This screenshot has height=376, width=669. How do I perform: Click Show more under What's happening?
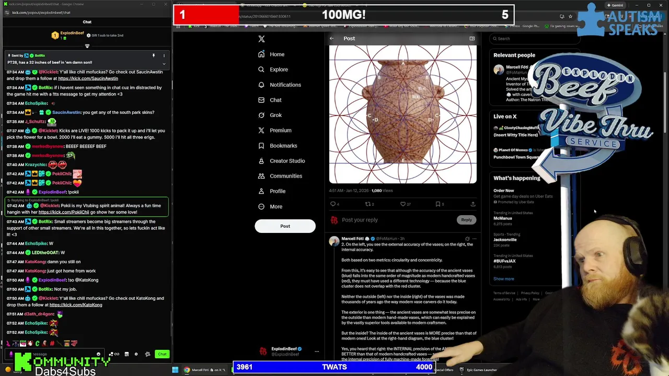click(x=503, y=279)
